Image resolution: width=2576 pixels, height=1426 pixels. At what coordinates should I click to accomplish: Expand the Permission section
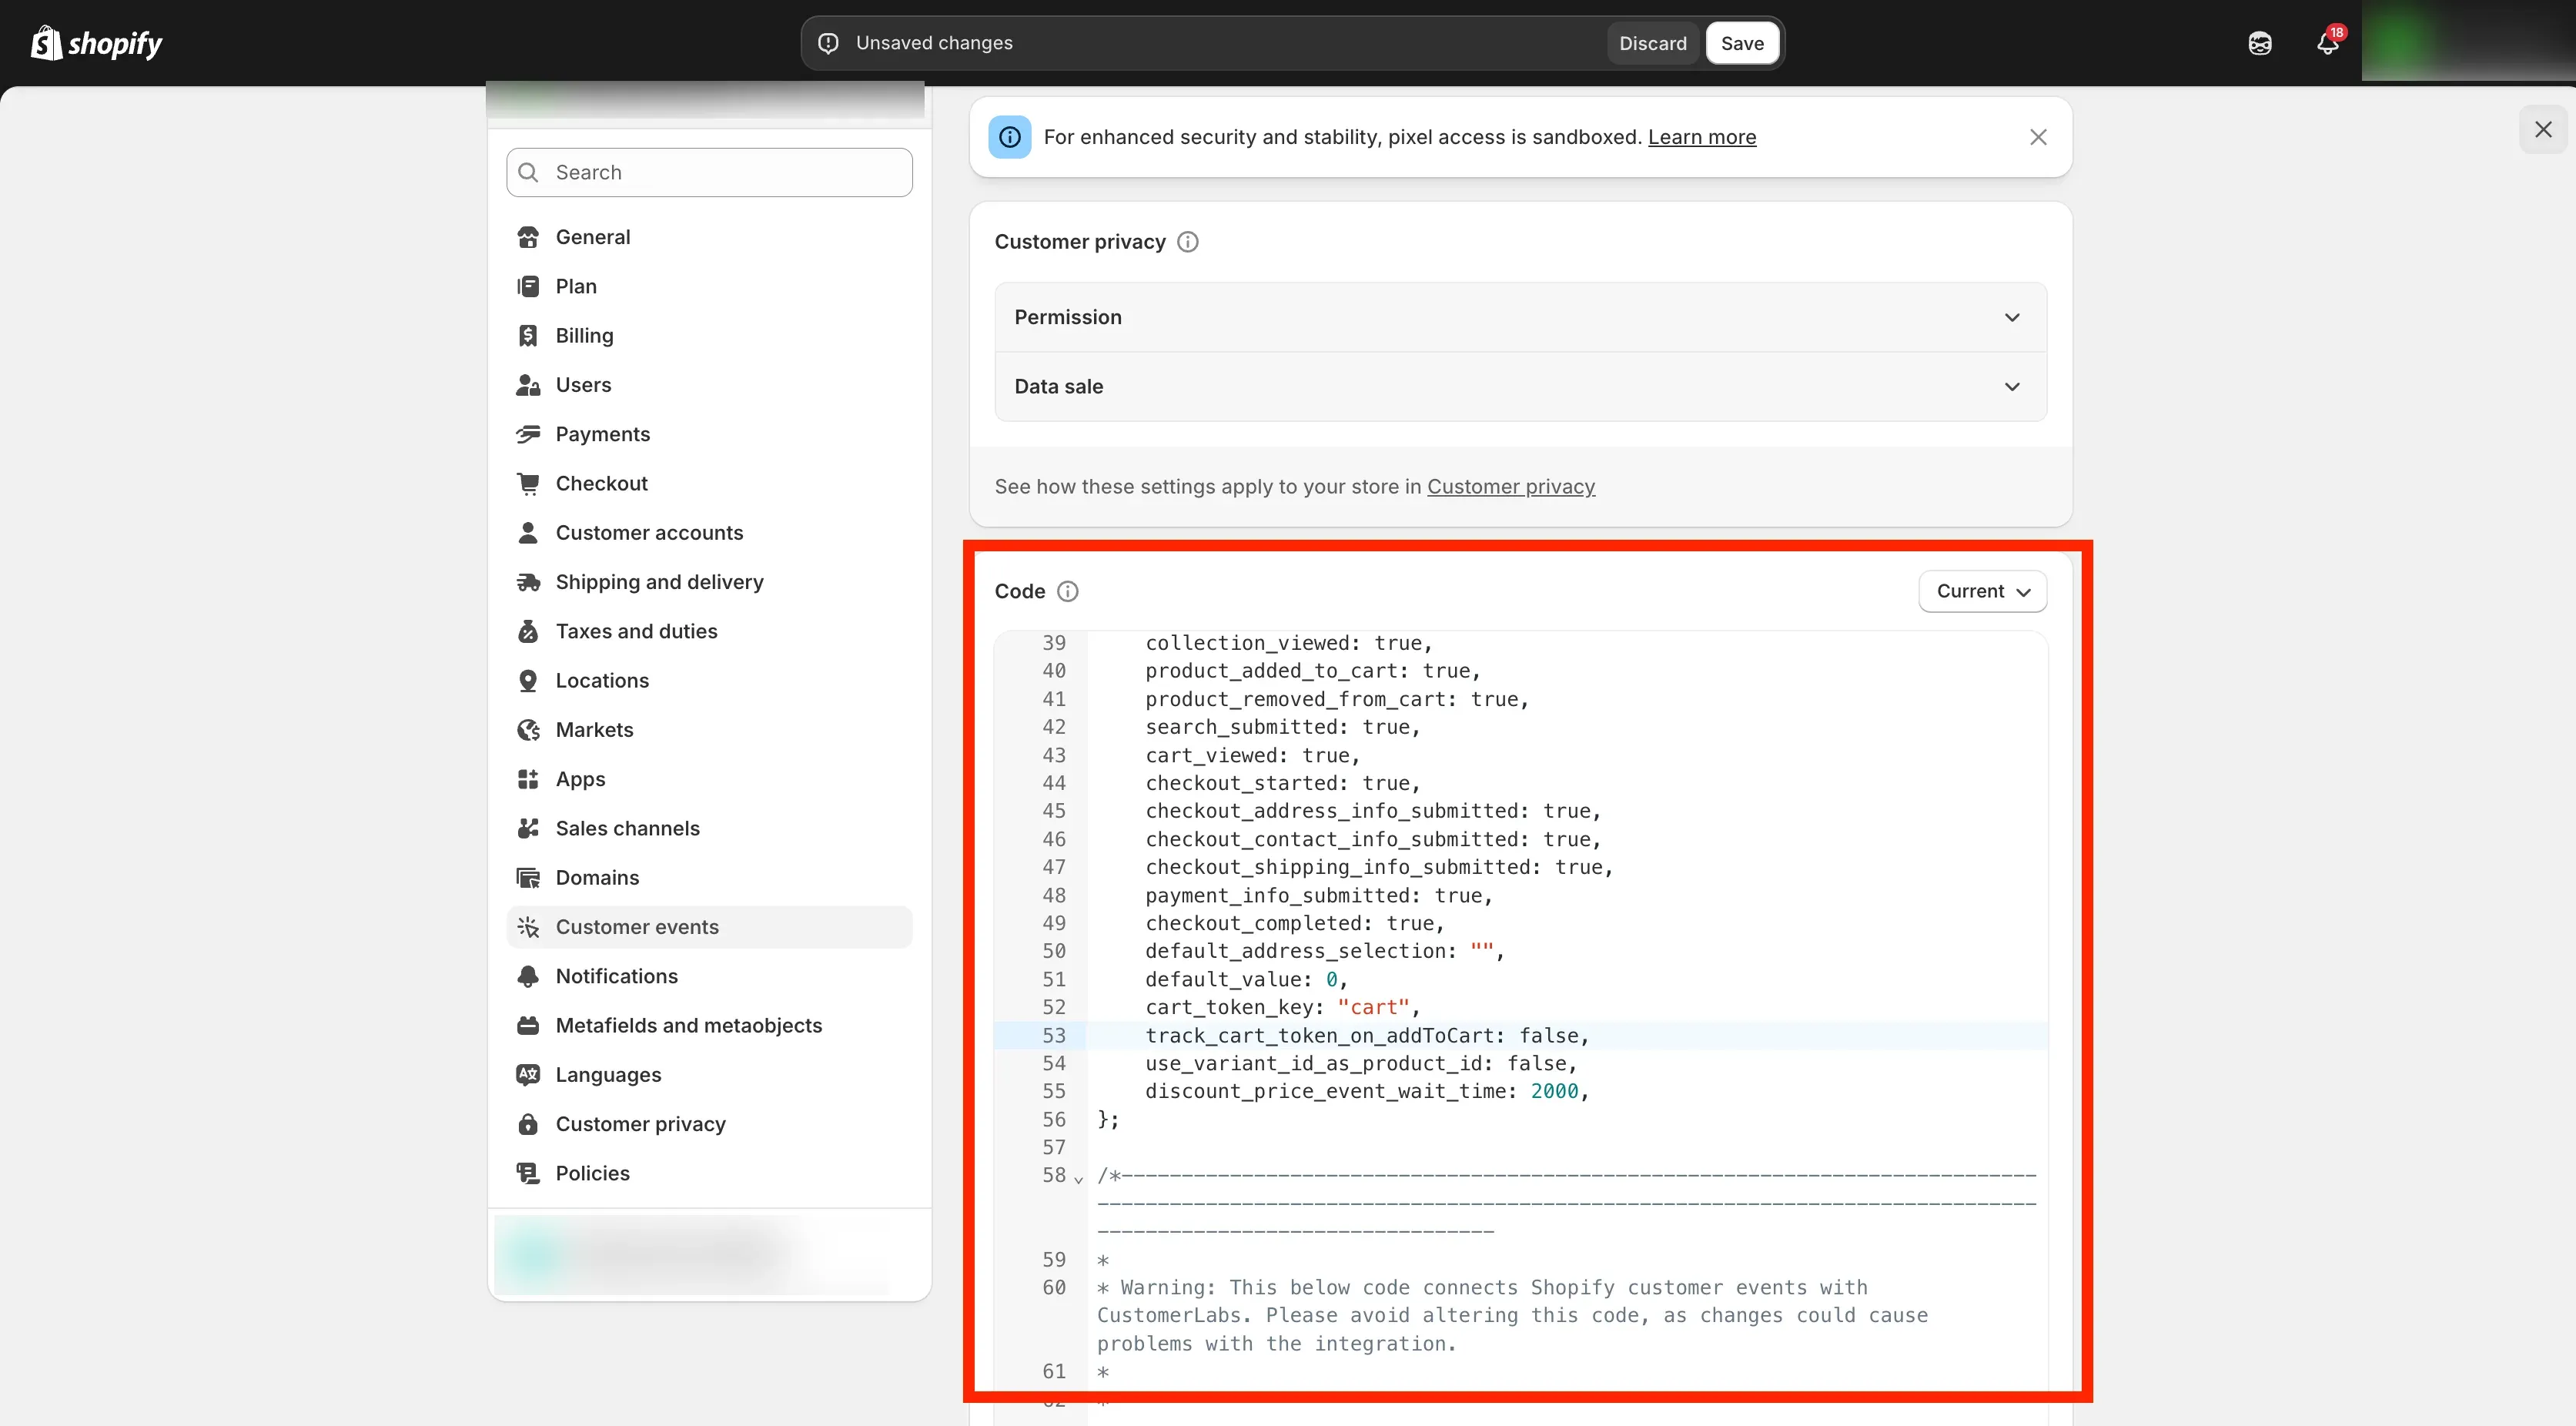[1521, 317]
